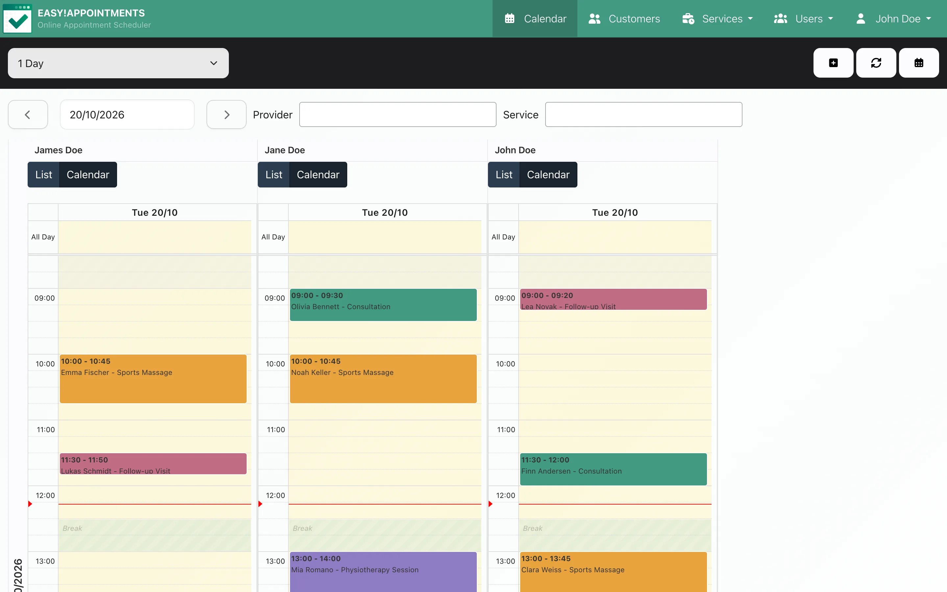Click the Service filter field

click(643, 114)
